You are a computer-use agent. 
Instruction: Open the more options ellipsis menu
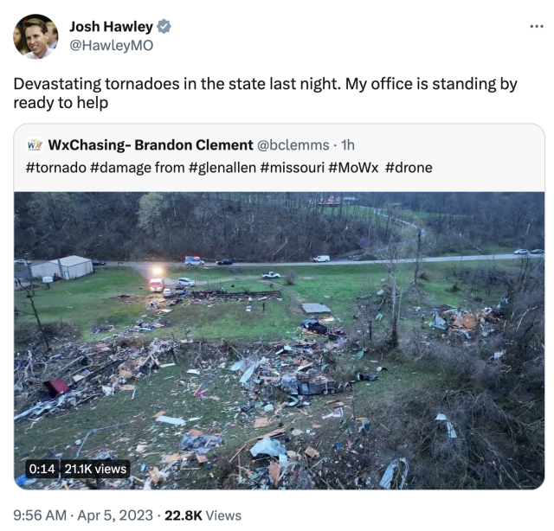pos(537,26)
